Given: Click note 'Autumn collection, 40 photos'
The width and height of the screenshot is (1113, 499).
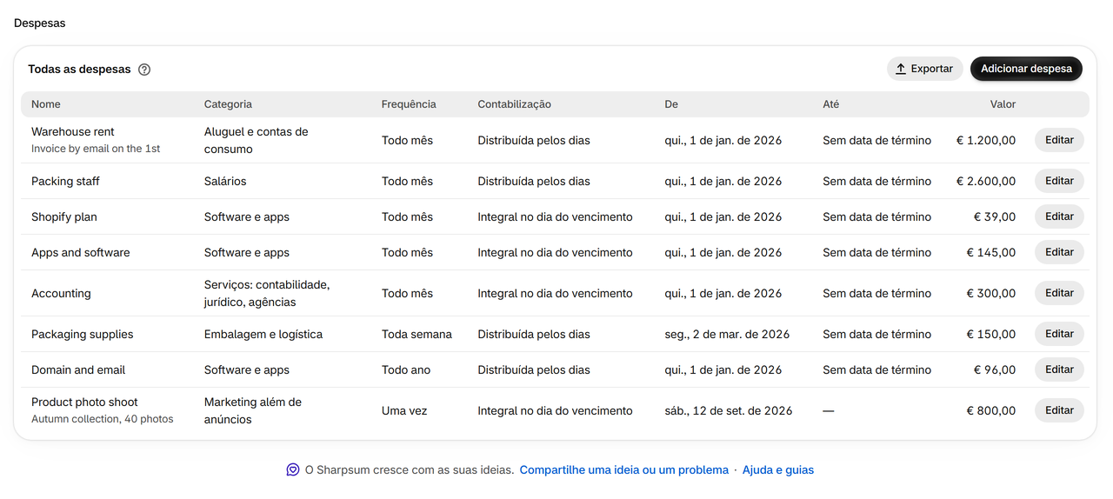Looking at the screenshot, I should (103, 419).
